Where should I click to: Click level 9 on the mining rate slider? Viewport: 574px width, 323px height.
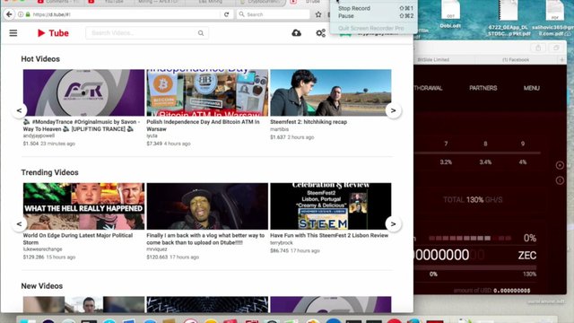tap(523, 144)
